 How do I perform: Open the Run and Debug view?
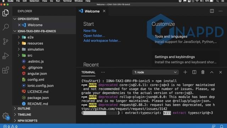(x=6, y=56)
